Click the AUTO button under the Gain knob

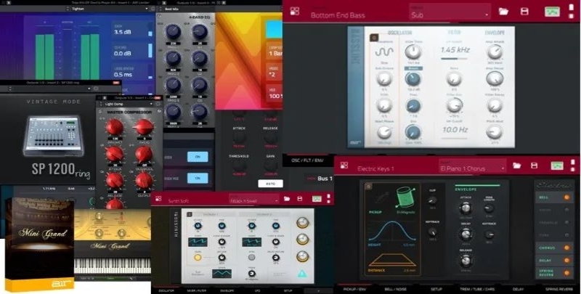coord(270,184)
